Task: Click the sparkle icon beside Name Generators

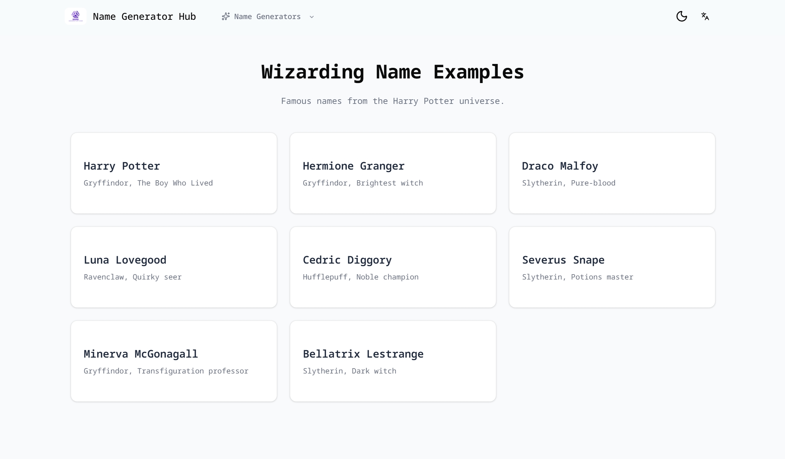Action: [225, 17]
